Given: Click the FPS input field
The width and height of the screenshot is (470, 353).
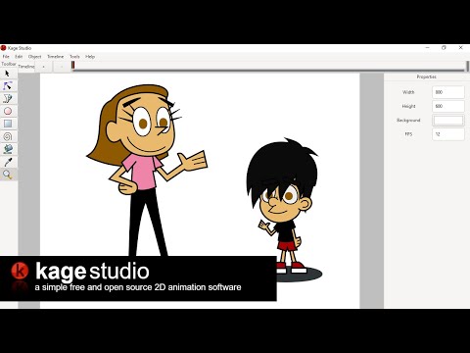Looking at the screenshot, I should click(x=448, y=134).
